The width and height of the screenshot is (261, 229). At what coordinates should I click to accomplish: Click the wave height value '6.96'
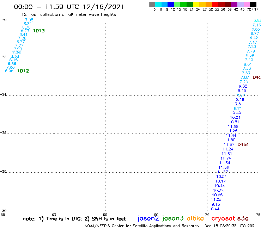click(9, 71)
